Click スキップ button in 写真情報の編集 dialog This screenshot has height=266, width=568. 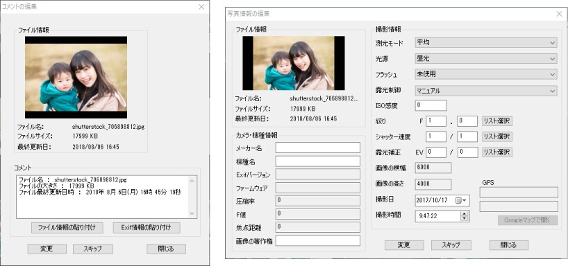coord(451,245)
